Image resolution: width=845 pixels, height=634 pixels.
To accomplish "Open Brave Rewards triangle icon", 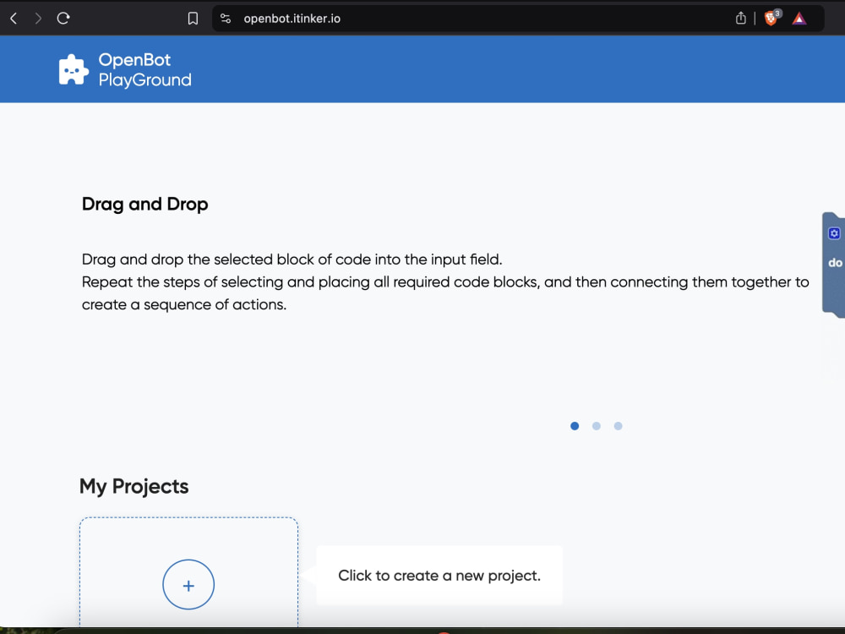I will click(x=799, y=19).
